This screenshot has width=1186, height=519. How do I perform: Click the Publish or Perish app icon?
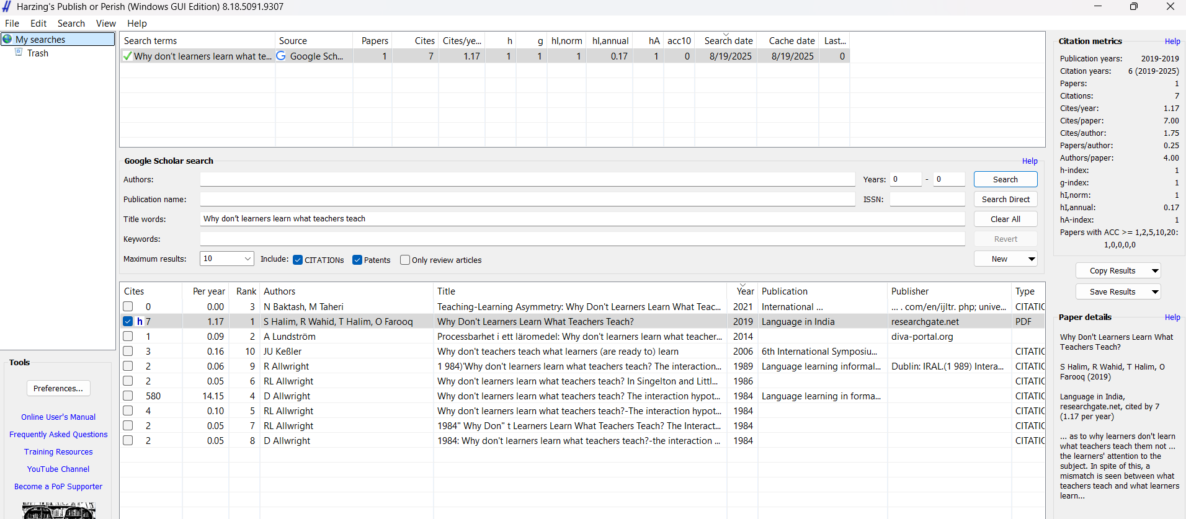tap(7, 7)
